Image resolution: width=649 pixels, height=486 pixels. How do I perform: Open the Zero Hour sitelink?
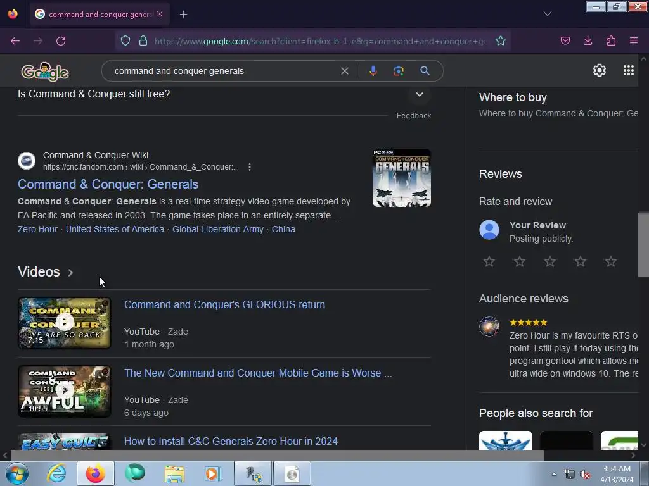pyautogui.click(x=37, y=229)
